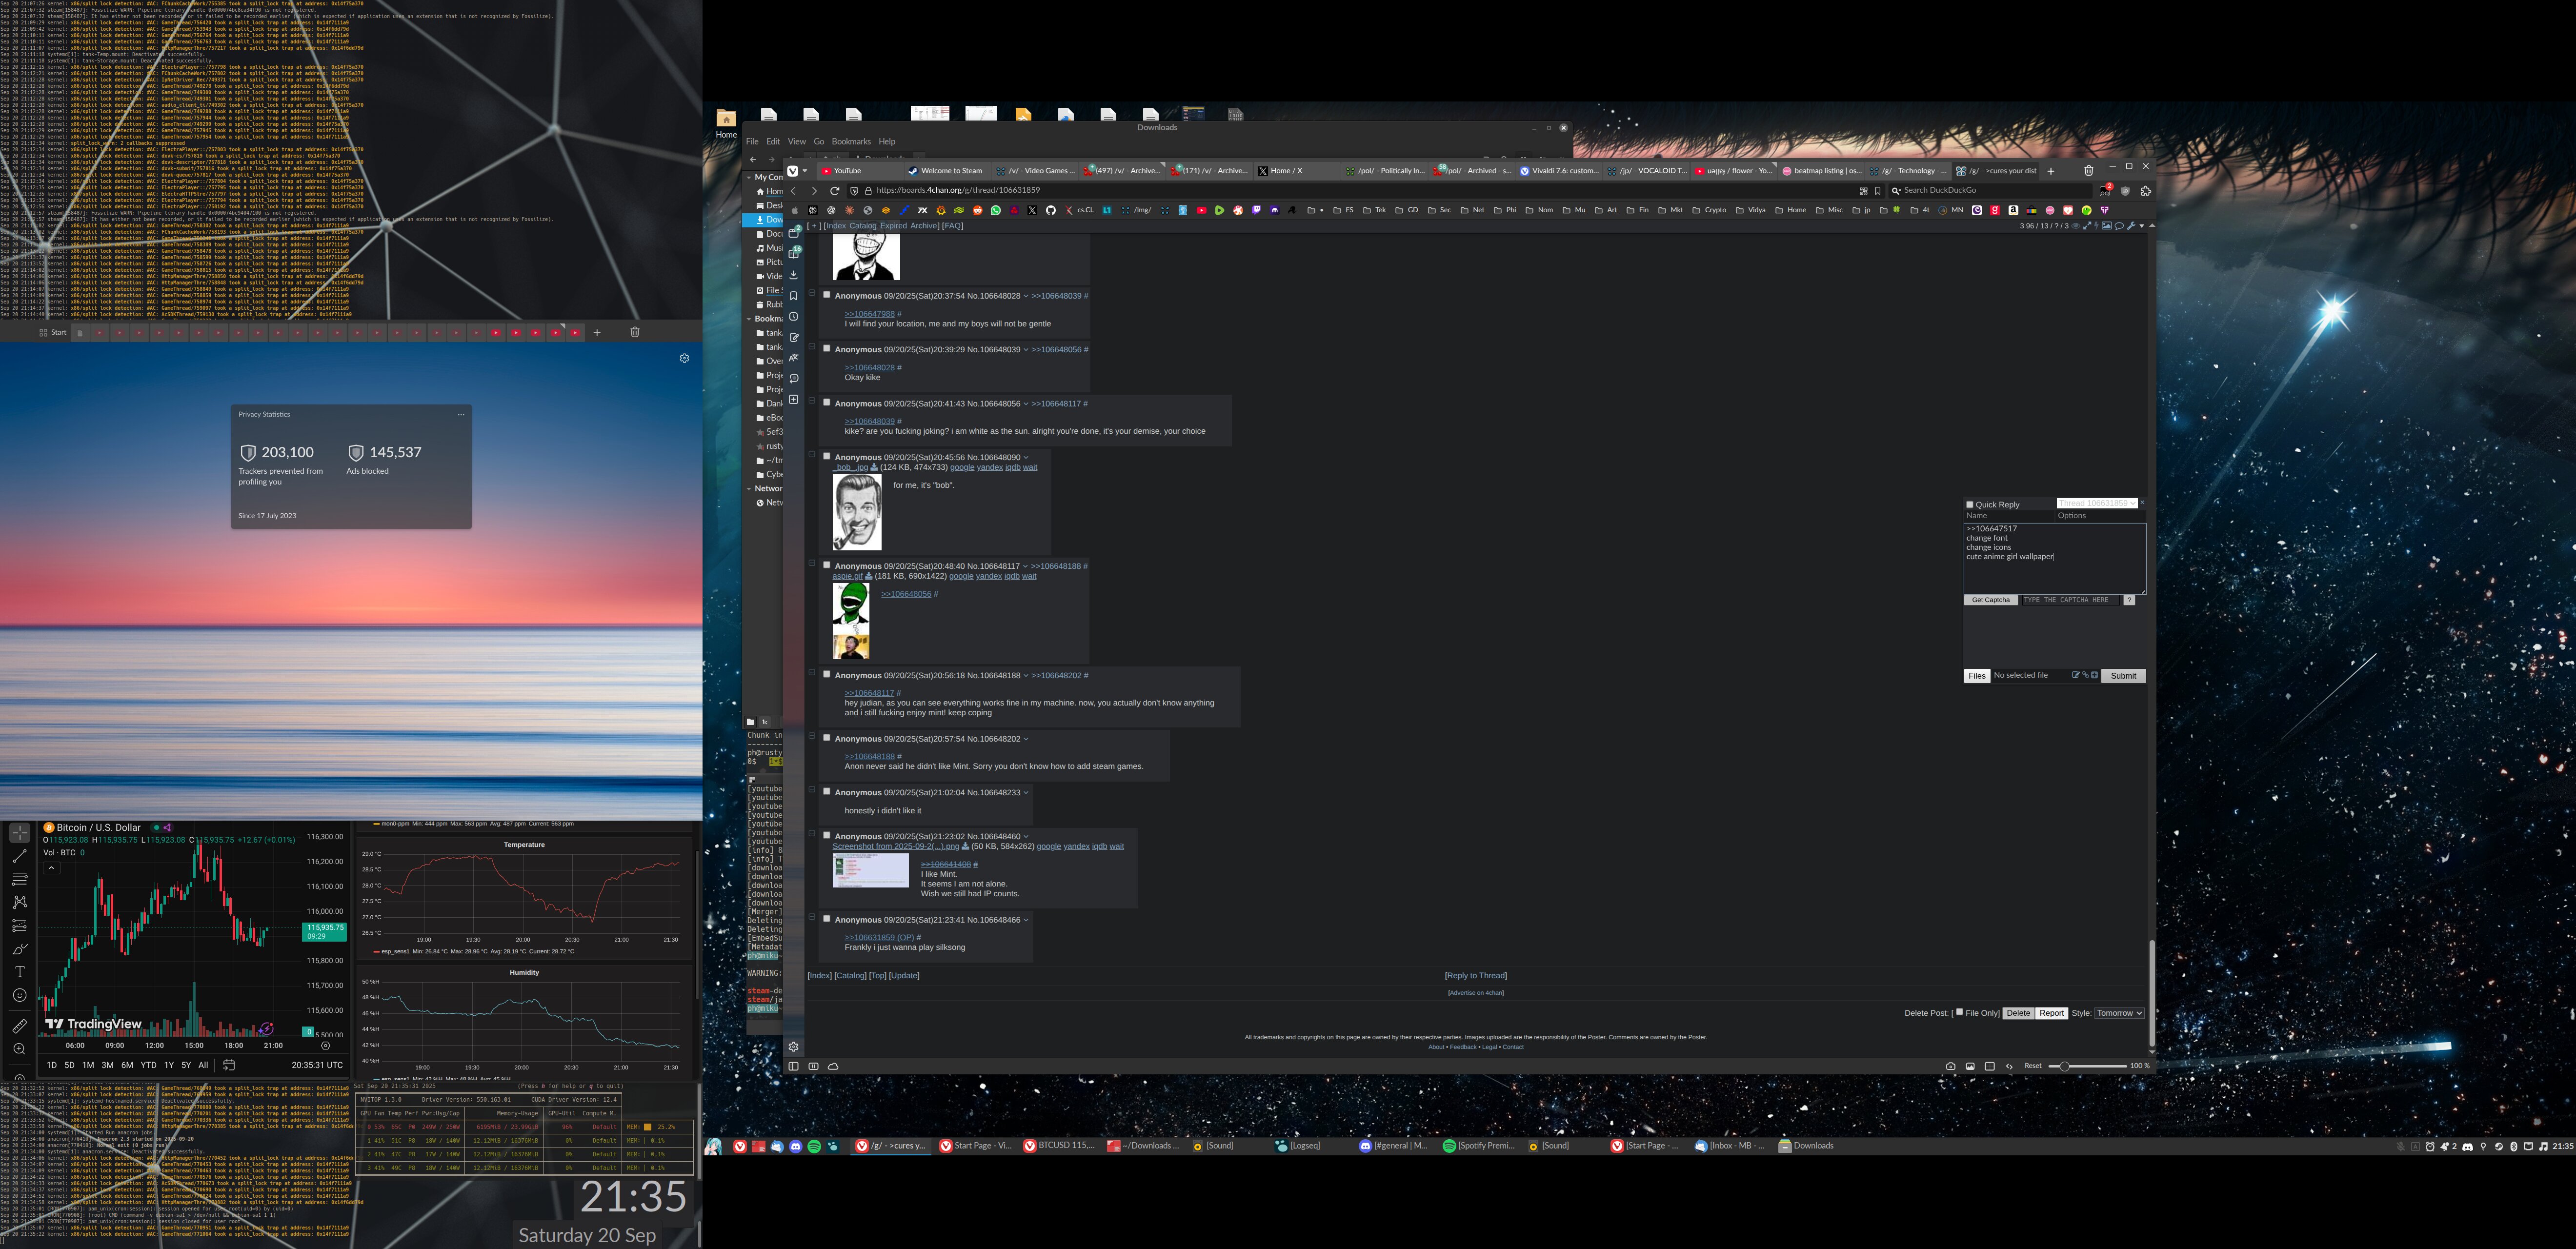
Task: Select the TradingView text tool
Action: point(19,972)
